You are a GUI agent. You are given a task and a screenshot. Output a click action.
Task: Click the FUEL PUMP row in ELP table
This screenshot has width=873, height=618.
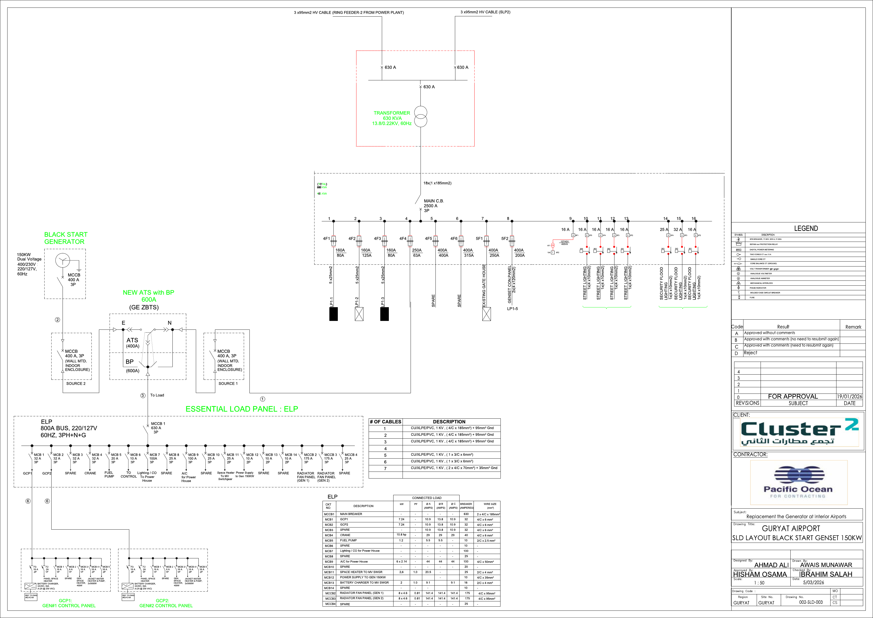[411, 540]
